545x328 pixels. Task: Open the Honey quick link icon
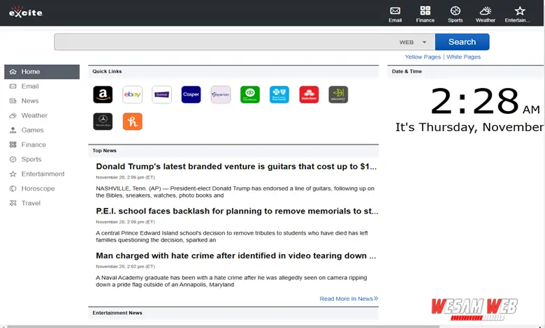132,121
